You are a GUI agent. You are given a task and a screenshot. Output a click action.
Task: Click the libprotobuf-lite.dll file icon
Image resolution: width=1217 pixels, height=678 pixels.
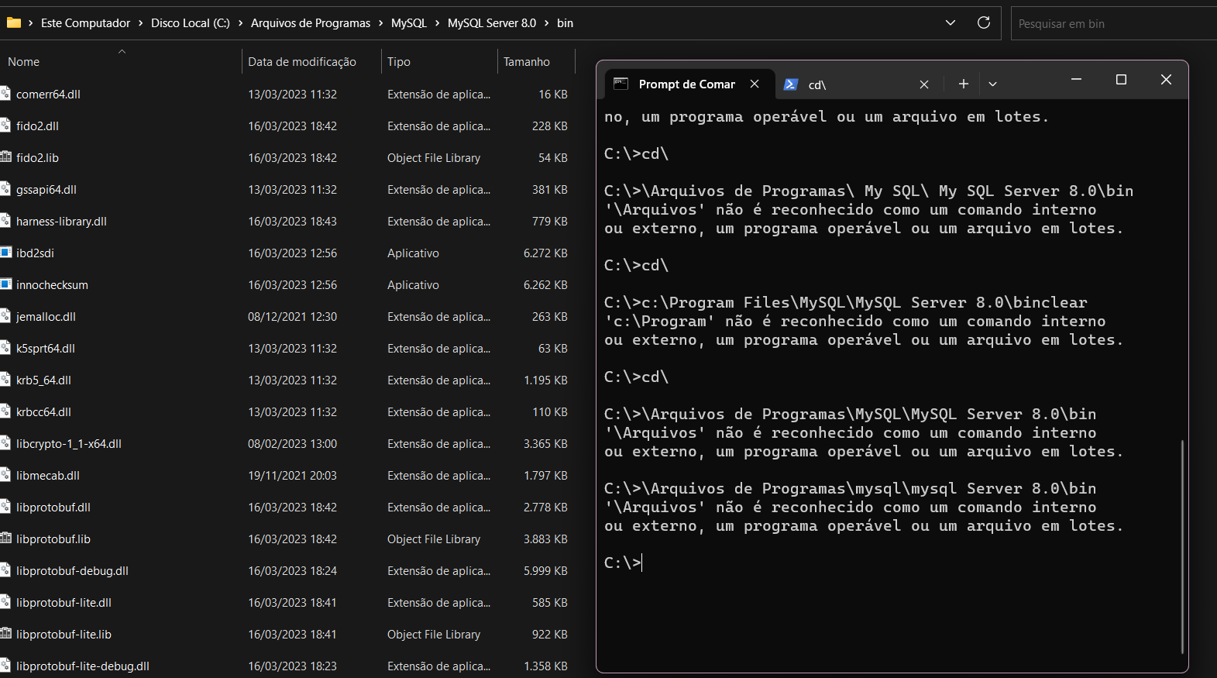coord(6,602)
